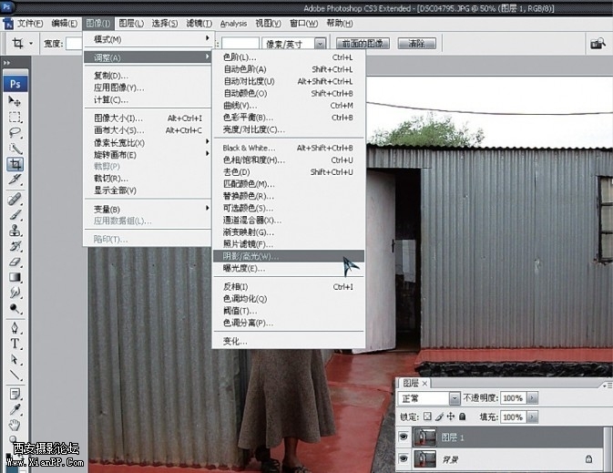Select the Horizontal Type tool
This screenshot has height=473, width=613.
15,343
